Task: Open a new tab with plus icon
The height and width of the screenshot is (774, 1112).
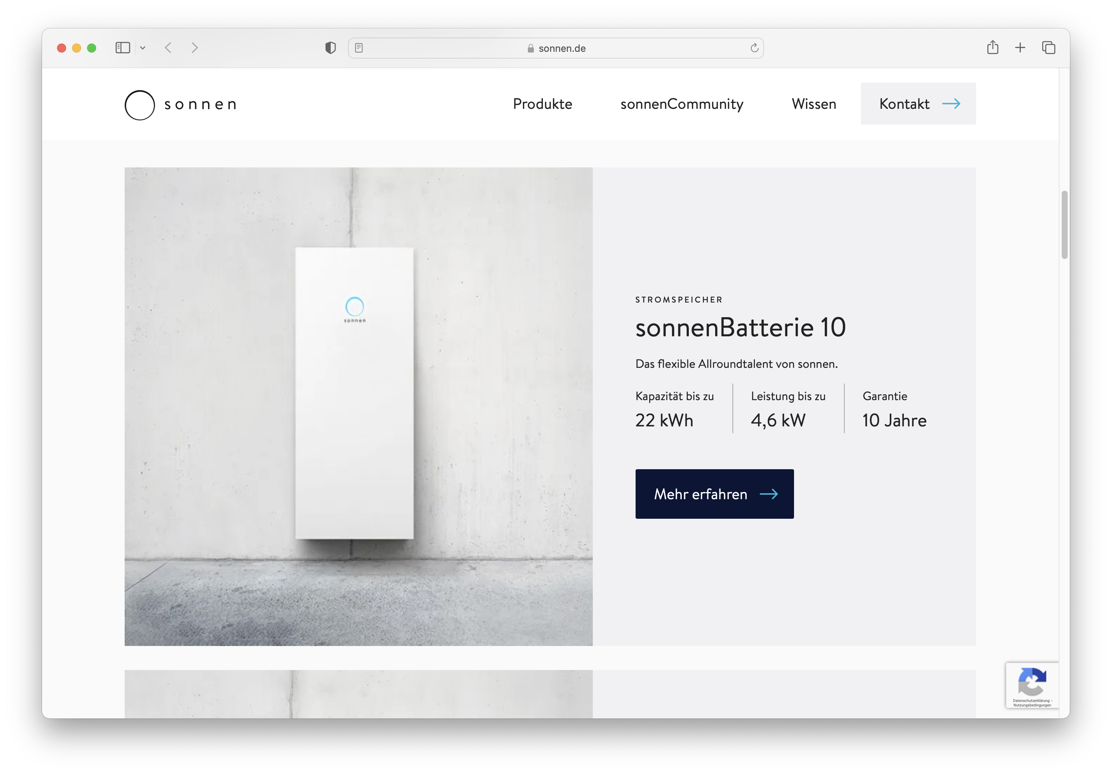Action: [x=1020, y=47]
